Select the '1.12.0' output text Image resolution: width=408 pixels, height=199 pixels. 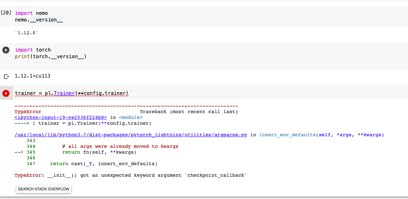pos(27,33)
